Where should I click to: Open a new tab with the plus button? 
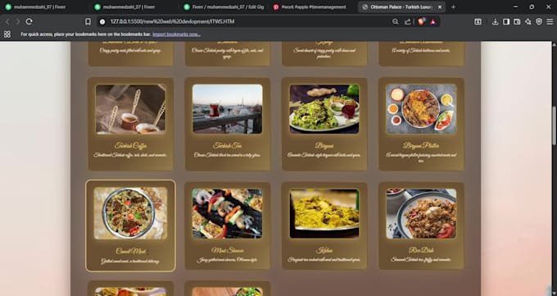pos(453,7)
